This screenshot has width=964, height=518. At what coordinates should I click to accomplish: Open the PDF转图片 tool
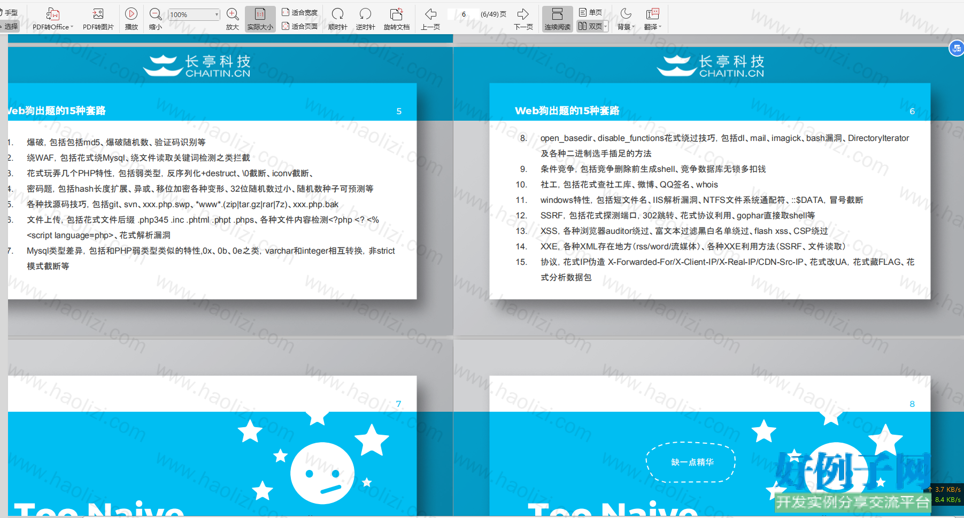click(x=98, y=19)
